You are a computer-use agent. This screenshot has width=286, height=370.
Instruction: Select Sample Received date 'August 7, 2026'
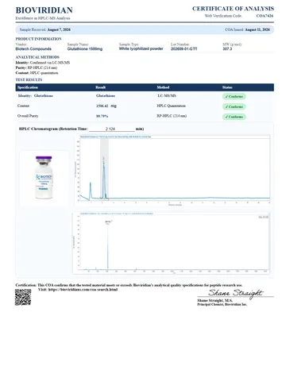click(x=59, y=29)
